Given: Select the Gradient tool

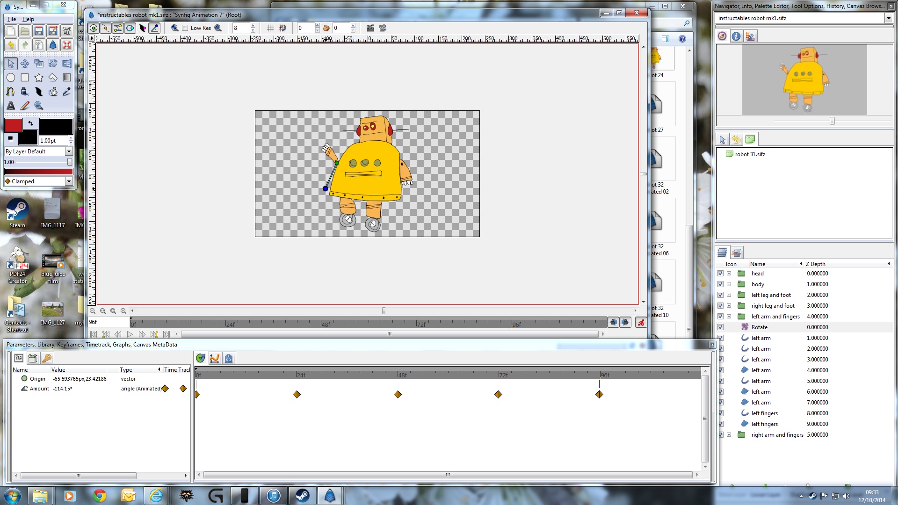Looking at the screenshot, I should click(x=67, y=78).
